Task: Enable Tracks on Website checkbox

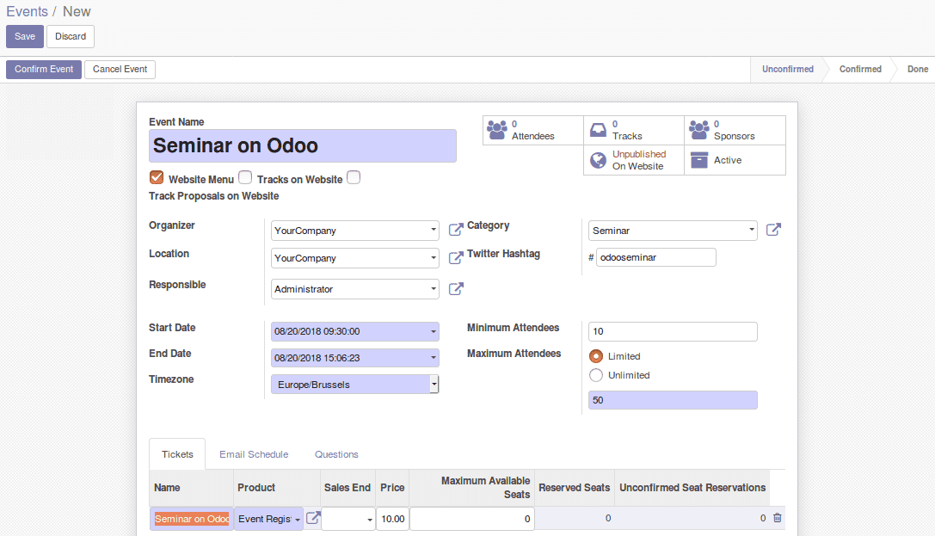Action: (x=245, y=177)
